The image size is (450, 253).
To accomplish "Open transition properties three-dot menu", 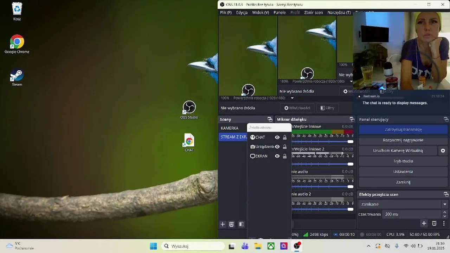I will click(444, 223).
